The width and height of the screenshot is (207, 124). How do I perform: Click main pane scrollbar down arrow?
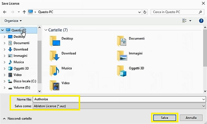click(x=205, y=91)
